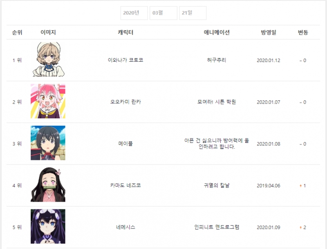Click the 허구추리 animation title
327x249 pixels.
click(217, 60)
